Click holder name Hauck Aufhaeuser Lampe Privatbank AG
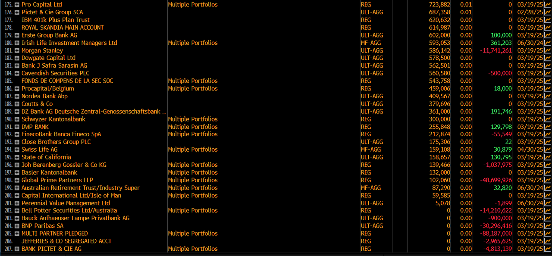Image resolution: width=552 pixels, height=256 pixels. coord(75,219)
